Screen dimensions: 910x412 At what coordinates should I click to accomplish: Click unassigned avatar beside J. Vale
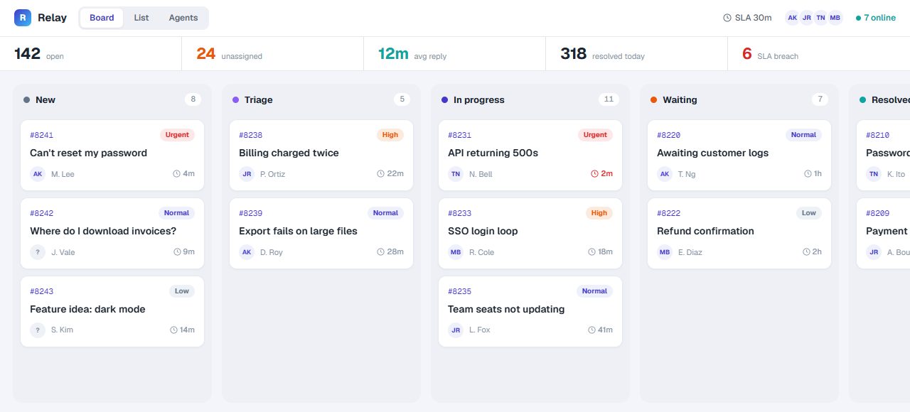[x=38, y=252]
